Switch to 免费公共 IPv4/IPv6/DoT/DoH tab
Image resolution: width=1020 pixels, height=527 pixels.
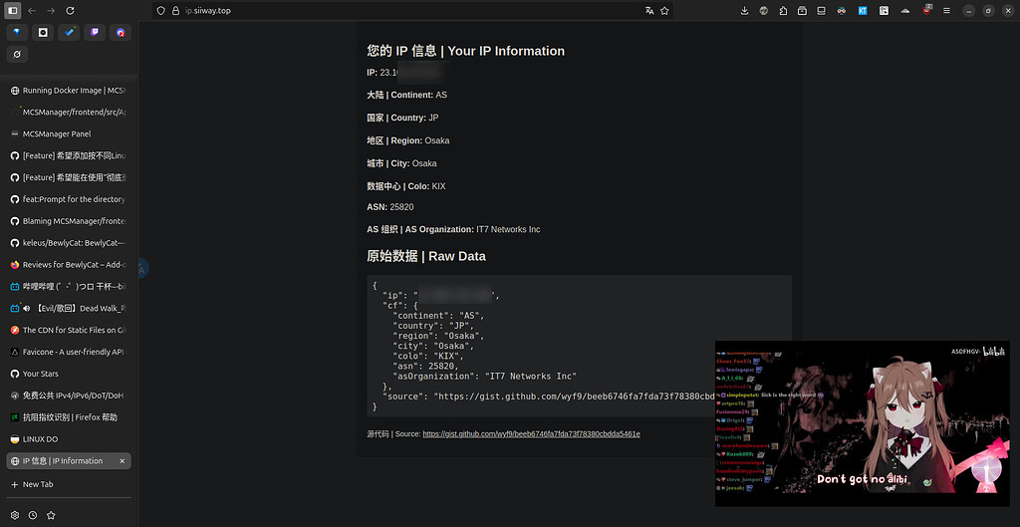(69, 395)
